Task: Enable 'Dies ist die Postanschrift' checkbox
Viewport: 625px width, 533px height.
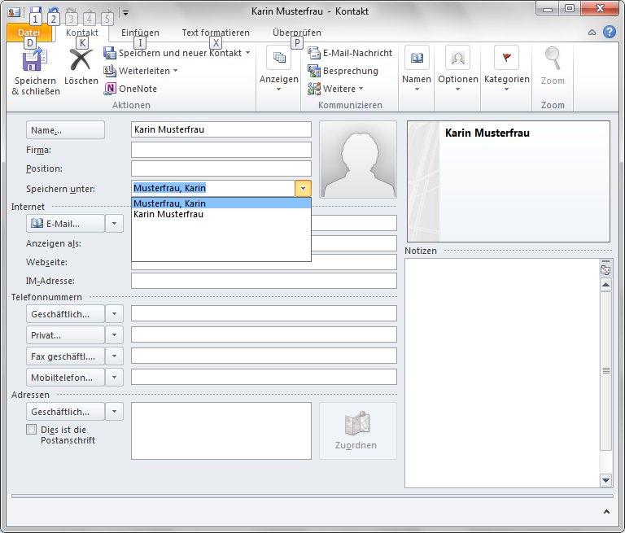Action: point(32,430)
